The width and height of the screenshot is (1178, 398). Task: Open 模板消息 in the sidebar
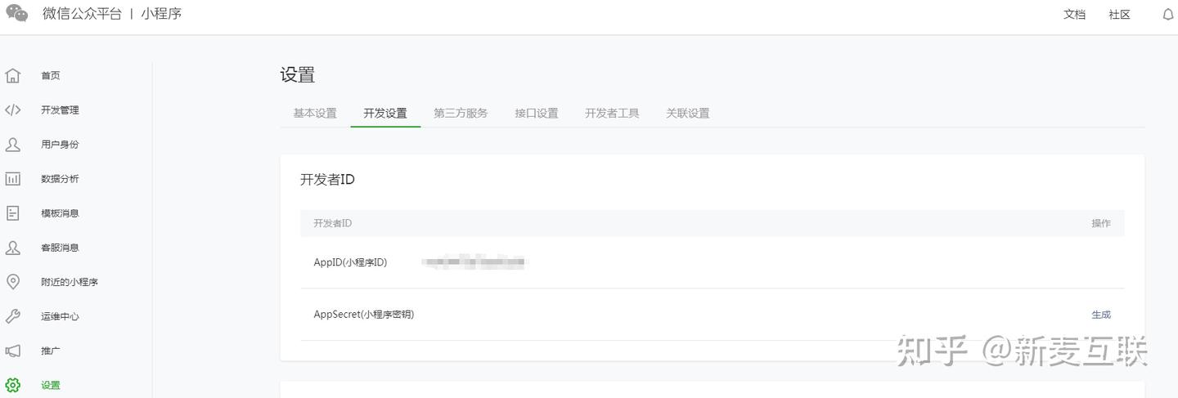point(60,213)
